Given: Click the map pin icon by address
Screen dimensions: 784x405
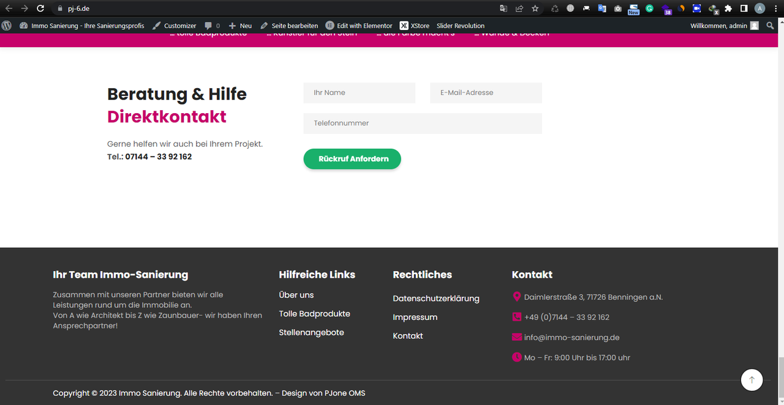Looking at the screenshot, I should (516, 297).
